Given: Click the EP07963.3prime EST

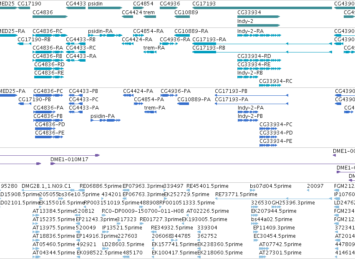Looking at the screenshot, I should click(x=126, y=190).
